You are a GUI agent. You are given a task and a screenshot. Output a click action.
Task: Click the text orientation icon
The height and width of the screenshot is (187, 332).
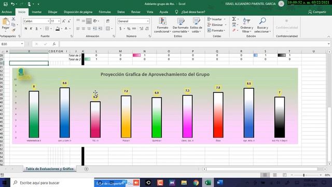coord(95,21)
